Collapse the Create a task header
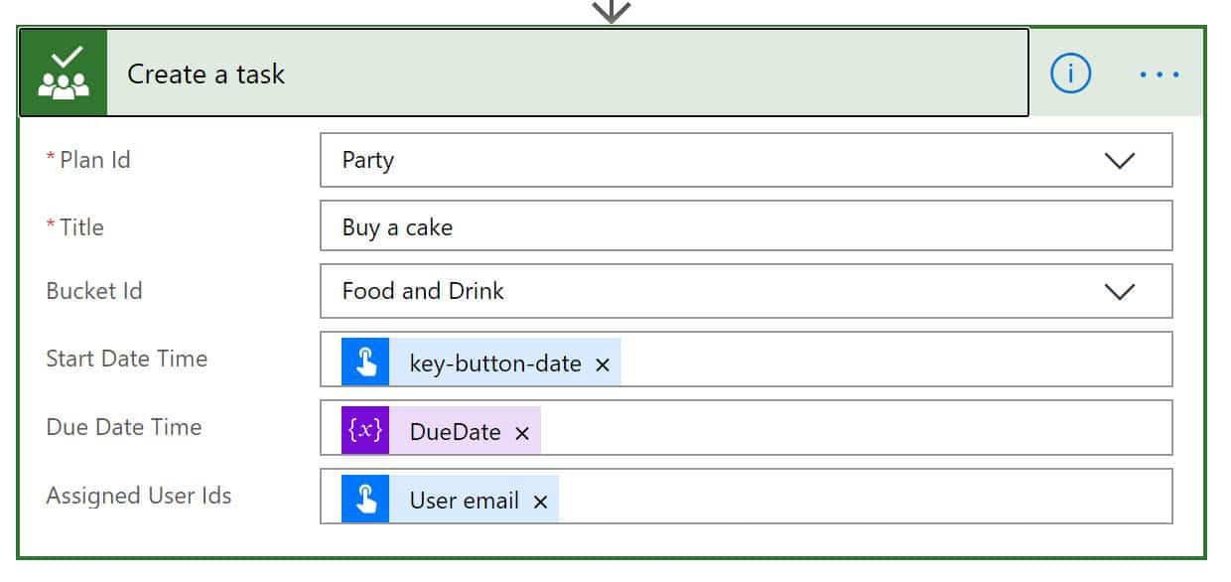 point(566,73)
